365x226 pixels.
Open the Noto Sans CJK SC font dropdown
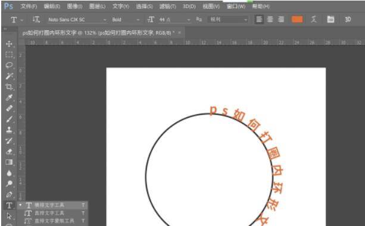click(x=77, y=20)
